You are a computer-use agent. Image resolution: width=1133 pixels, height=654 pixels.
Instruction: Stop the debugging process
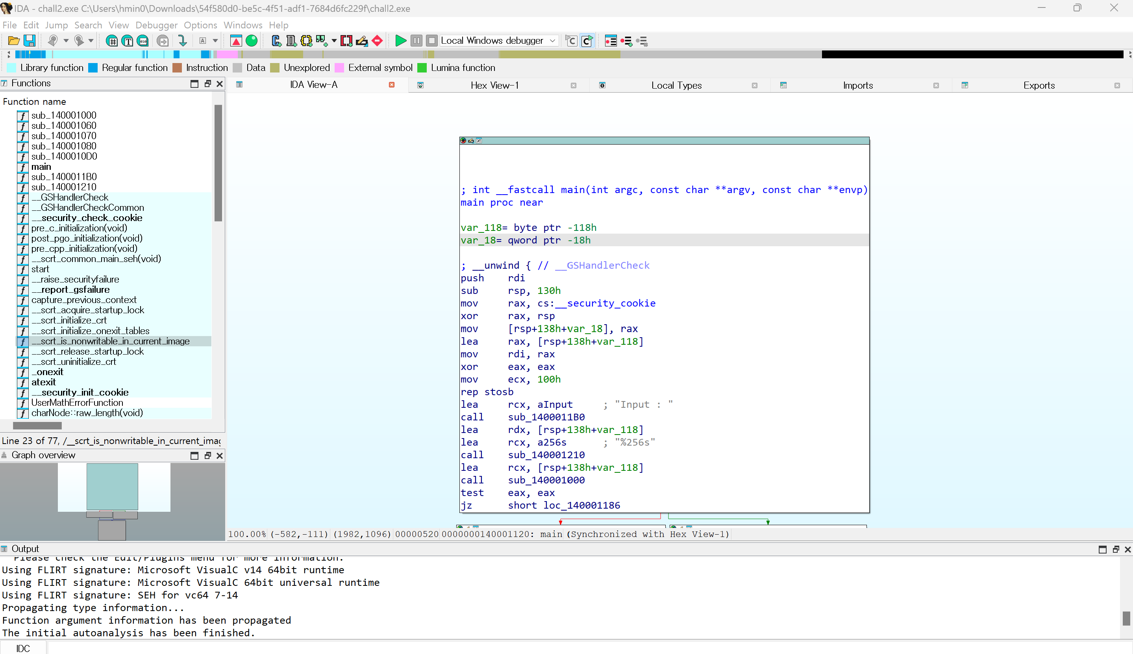tap(431, 41)
